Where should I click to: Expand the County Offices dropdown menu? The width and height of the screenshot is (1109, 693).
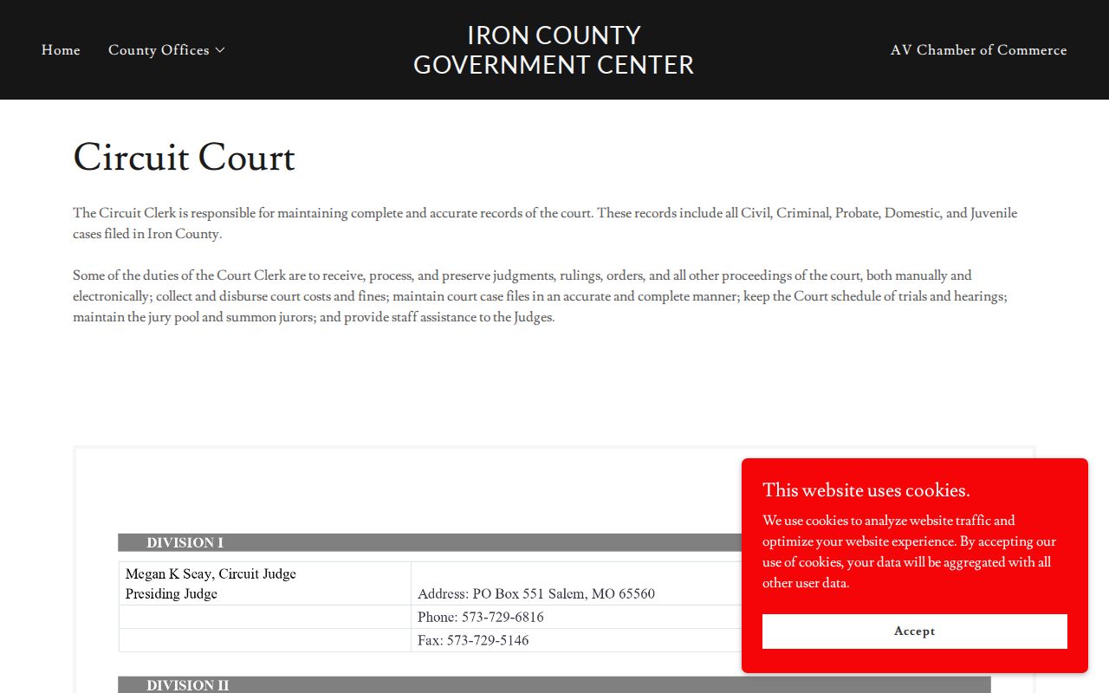click(166, 50)
